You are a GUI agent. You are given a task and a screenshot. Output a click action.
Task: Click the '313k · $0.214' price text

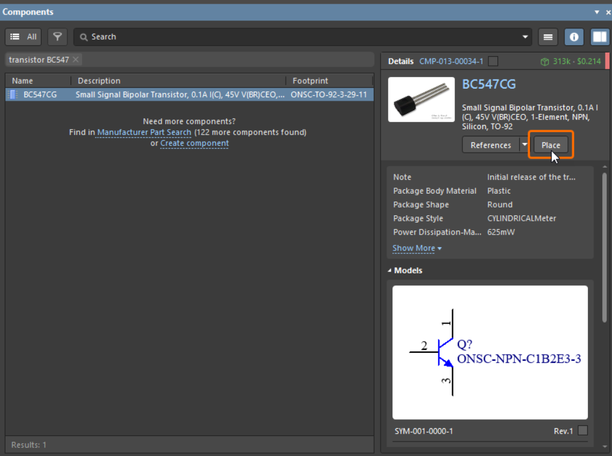pyautogui.click(x=577, y=62)
